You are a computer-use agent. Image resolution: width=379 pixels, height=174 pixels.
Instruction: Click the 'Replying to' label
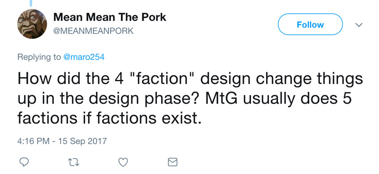(x=39, y=57)
